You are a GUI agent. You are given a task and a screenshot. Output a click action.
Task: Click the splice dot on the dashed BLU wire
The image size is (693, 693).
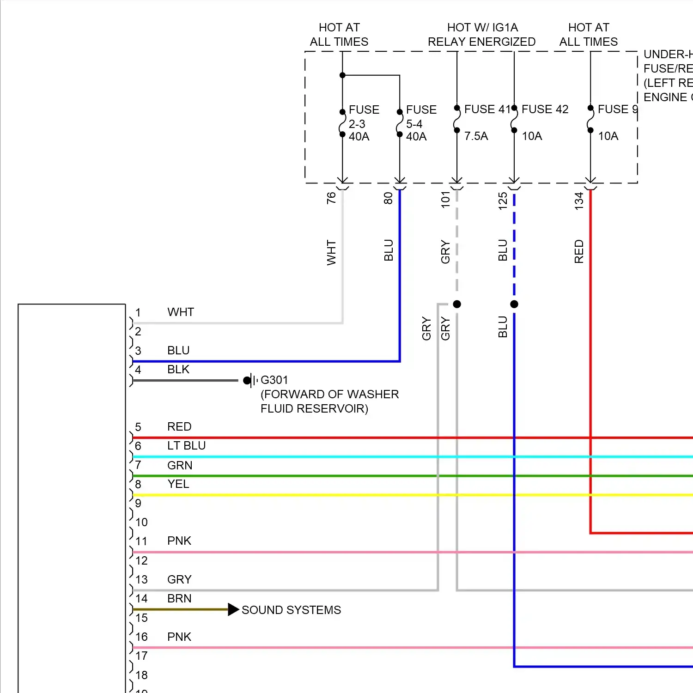click(514, 304)
